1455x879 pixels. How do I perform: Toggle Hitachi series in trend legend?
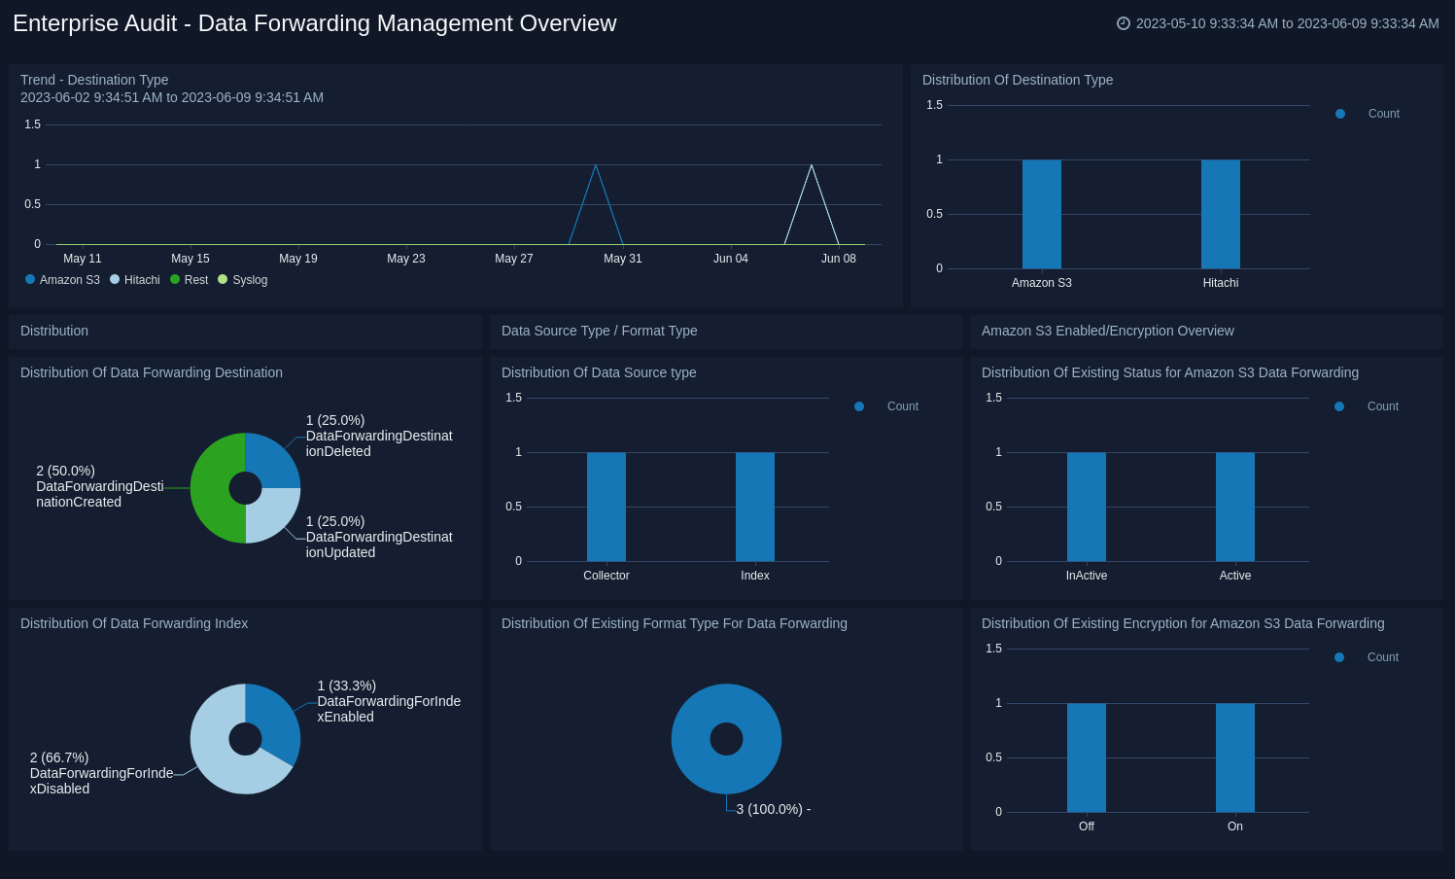[x=136, y=280]
